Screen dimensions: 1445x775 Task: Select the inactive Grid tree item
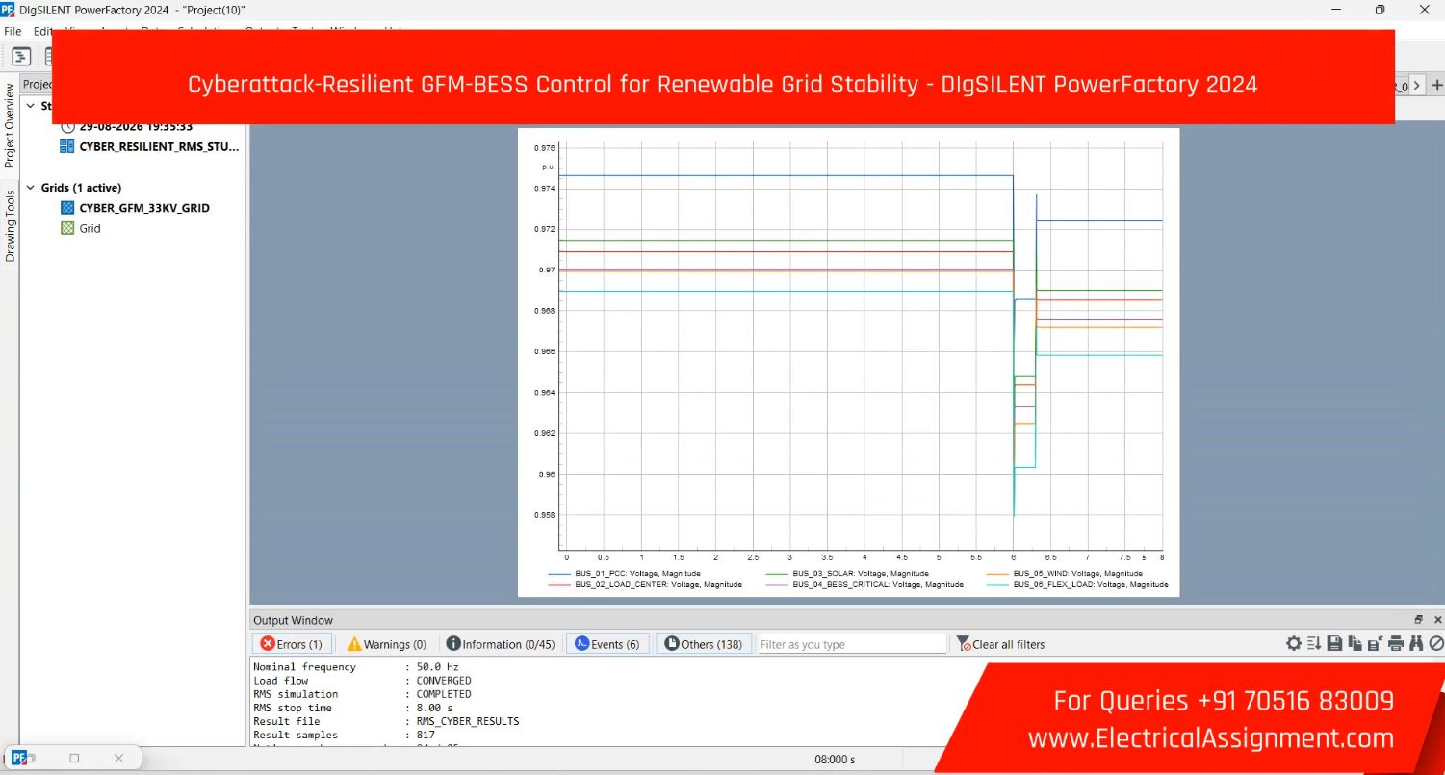90,229
